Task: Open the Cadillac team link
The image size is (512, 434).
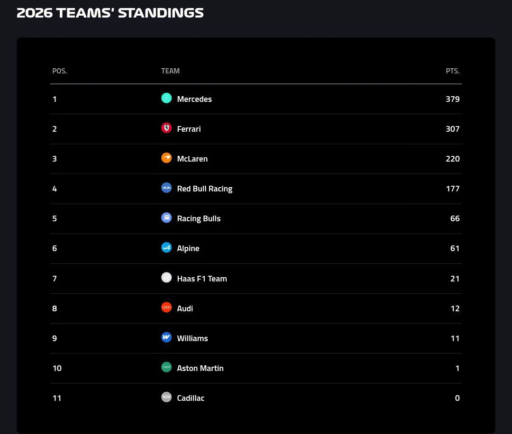Action: [191, 398]
